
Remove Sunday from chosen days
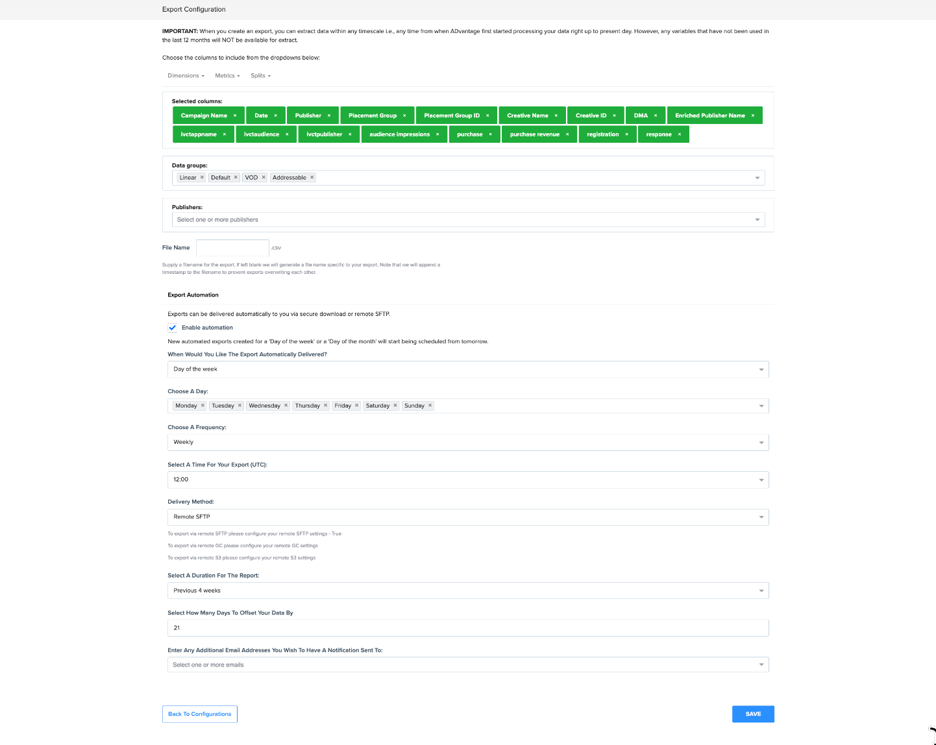(x=430, y=406)
